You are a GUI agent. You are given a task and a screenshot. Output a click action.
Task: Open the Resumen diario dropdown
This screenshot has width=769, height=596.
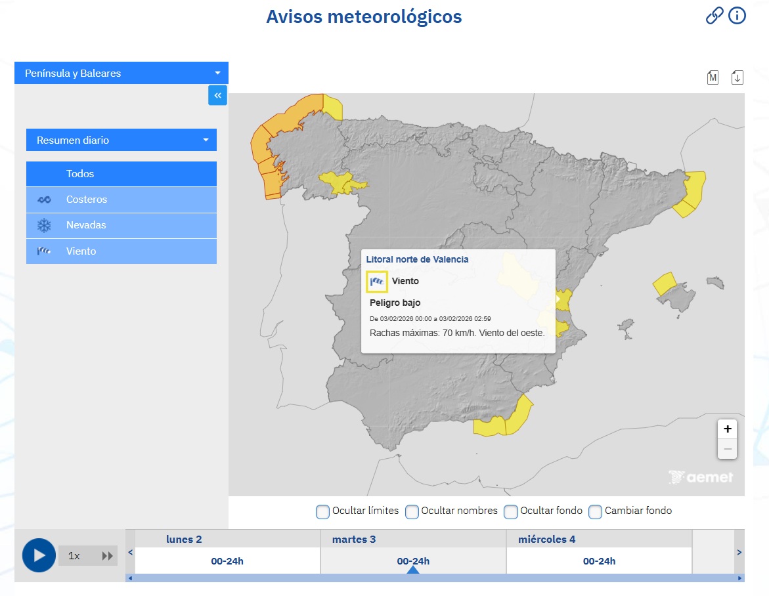coord(121,140)
